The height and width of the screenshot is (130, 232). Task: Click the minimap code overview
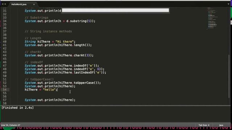coord(213,18)
